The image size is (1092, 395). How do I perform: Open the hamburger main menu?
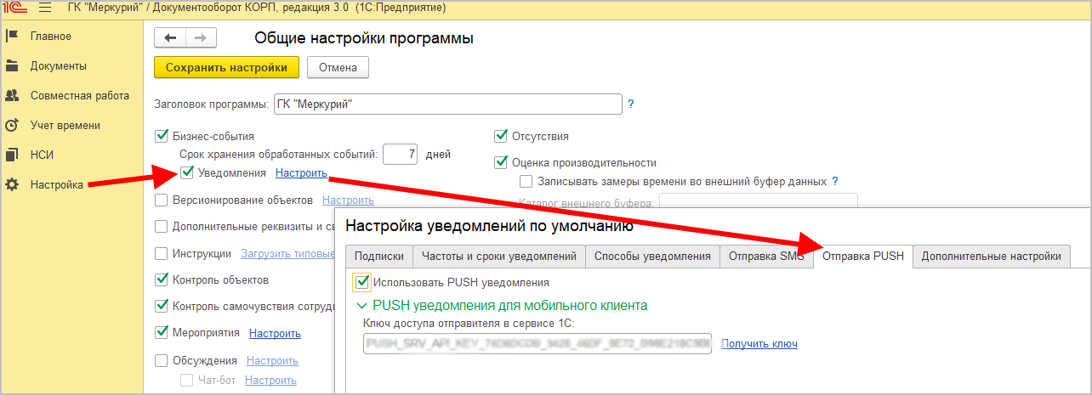45,8
